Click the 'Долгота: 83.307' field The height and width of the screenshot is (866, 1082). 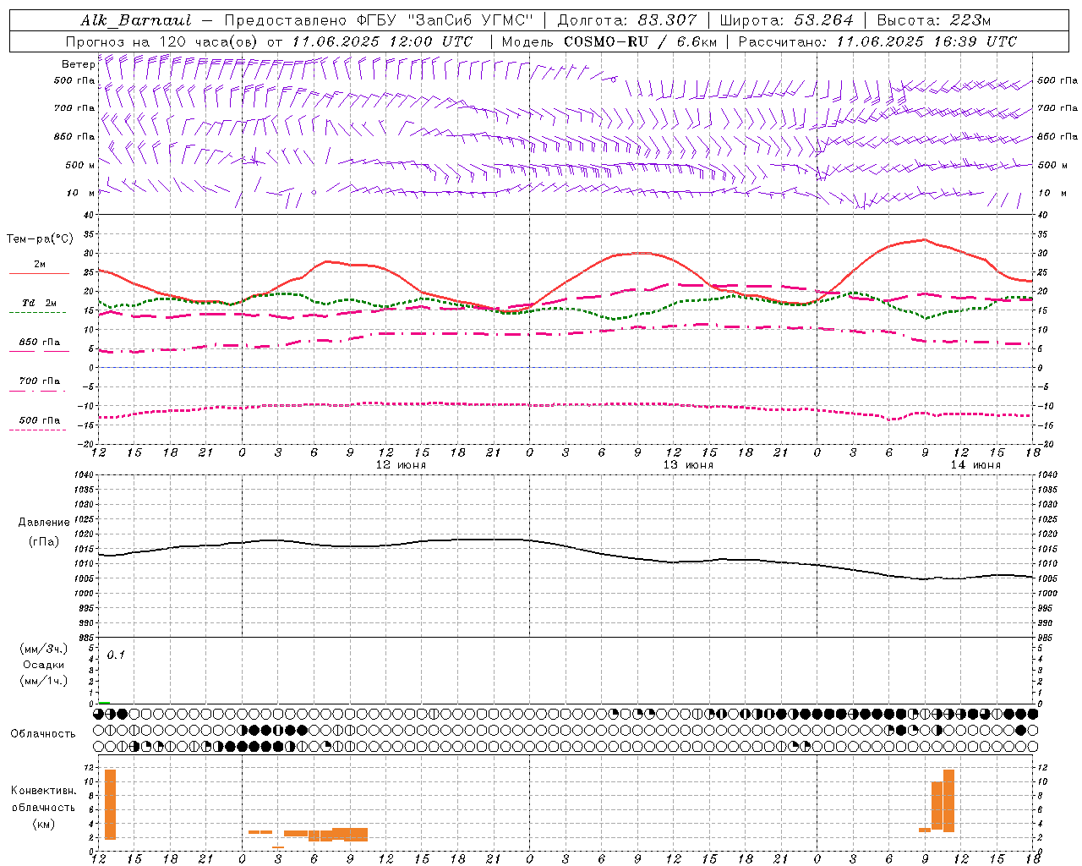(627, 20)
